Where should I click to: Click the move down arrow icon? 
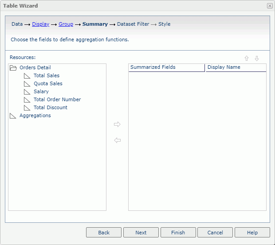[257, 59]
